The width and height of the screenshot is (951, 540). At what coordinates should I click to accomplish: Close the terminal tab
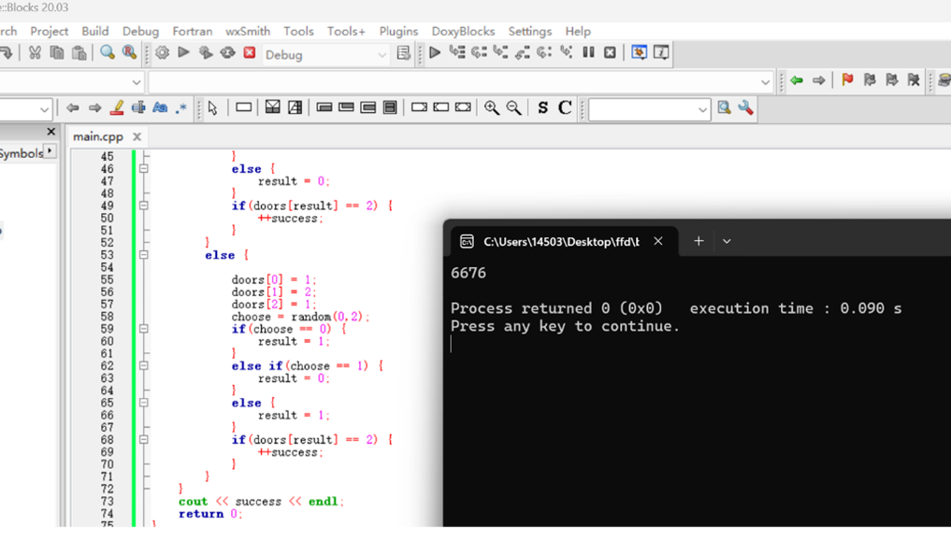[658, 241]
